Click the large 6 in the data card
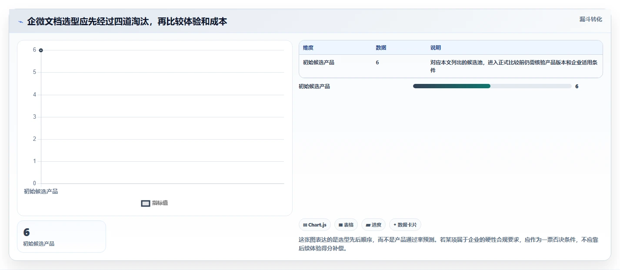 click(x=27, y=233)
